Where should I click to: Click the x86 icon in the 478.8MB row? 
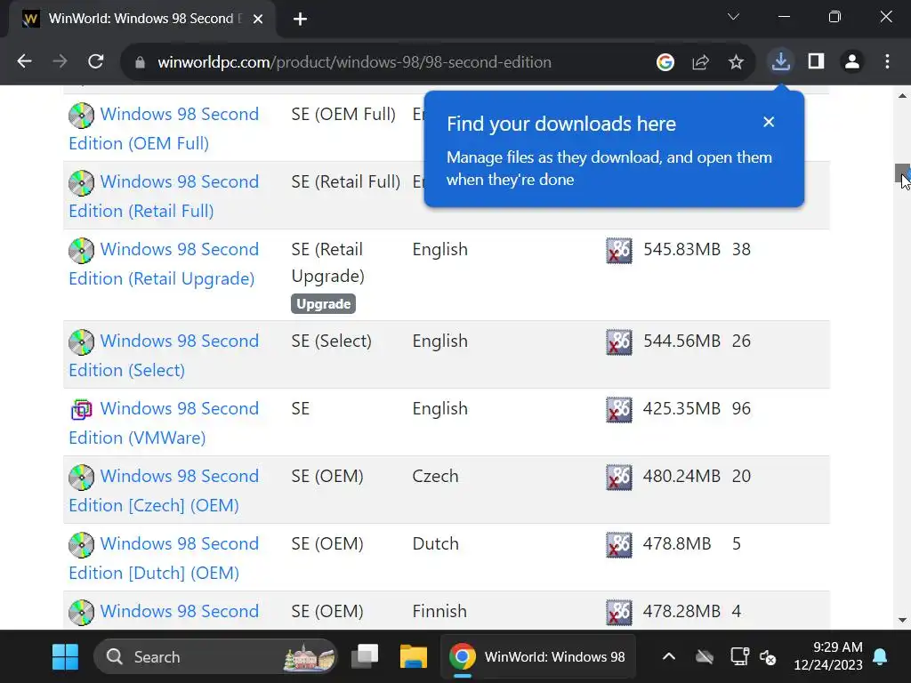619,545
